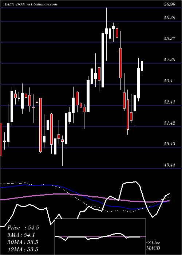Click the 50MA : 53.5 readout

coord(23,242)
